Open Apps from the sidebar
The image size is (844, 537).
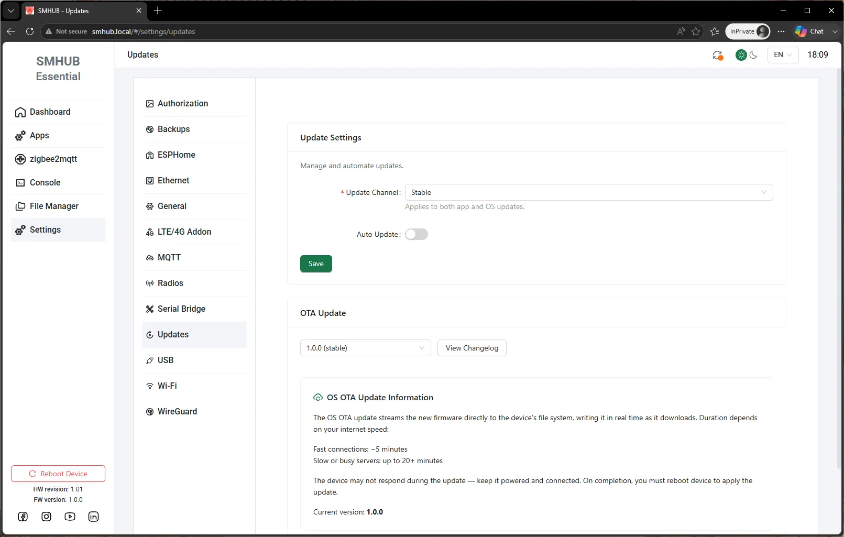pos(58,136)
